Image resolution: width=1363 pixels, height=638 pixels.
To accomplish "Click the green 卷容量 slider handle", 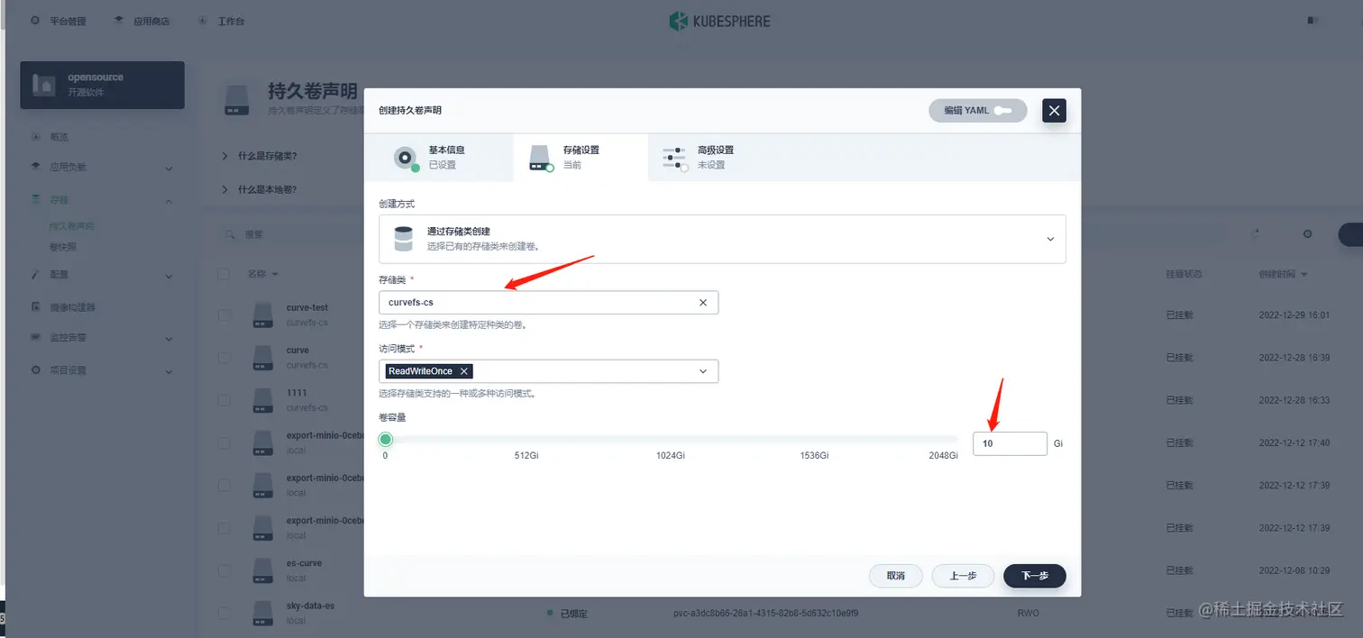I will click(x=386, y=440).
